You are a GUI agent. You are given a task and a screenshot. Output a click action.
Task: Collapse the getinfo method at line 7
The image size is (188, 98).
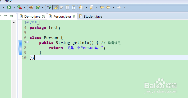click(x=27, y=42)
